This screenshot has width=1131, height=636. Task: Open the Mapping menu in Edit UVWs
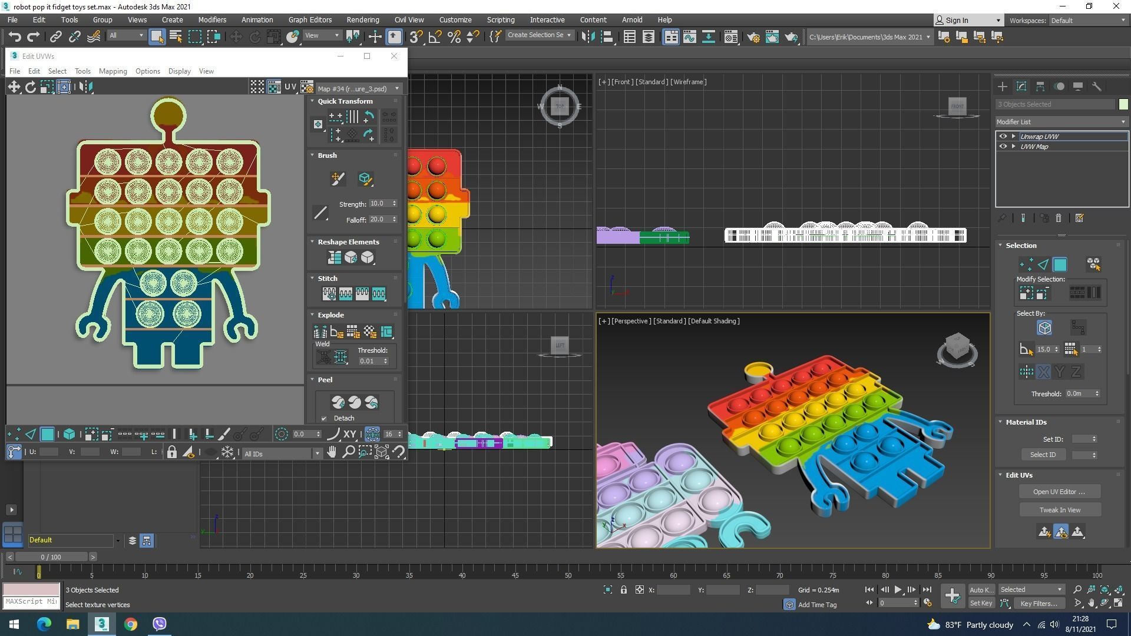pos(113,71)
